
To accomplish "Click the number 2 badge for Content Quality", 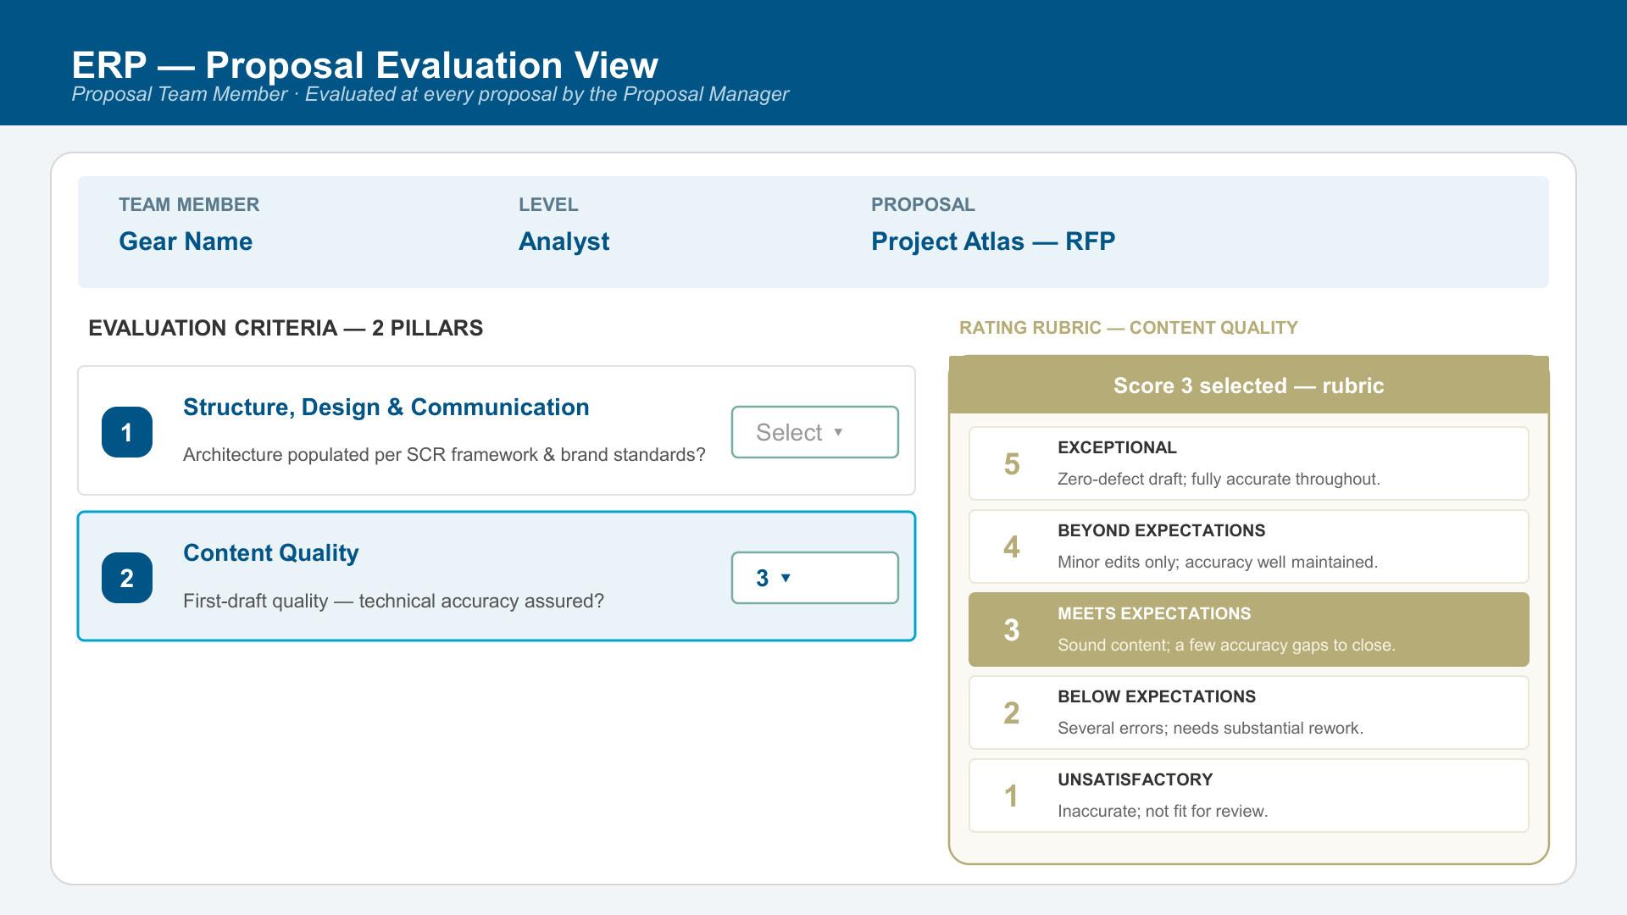I will pyautogui.click(x=127, y=578).
